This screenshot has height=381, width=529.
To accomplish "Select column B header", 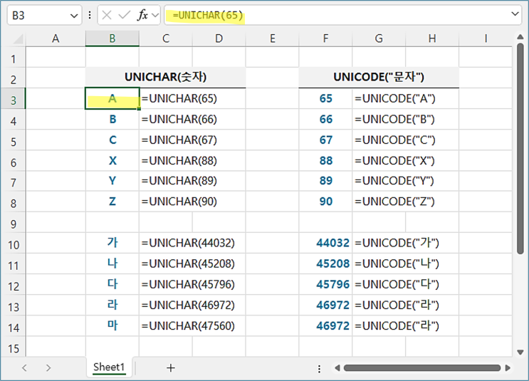I will click(112, 38).
